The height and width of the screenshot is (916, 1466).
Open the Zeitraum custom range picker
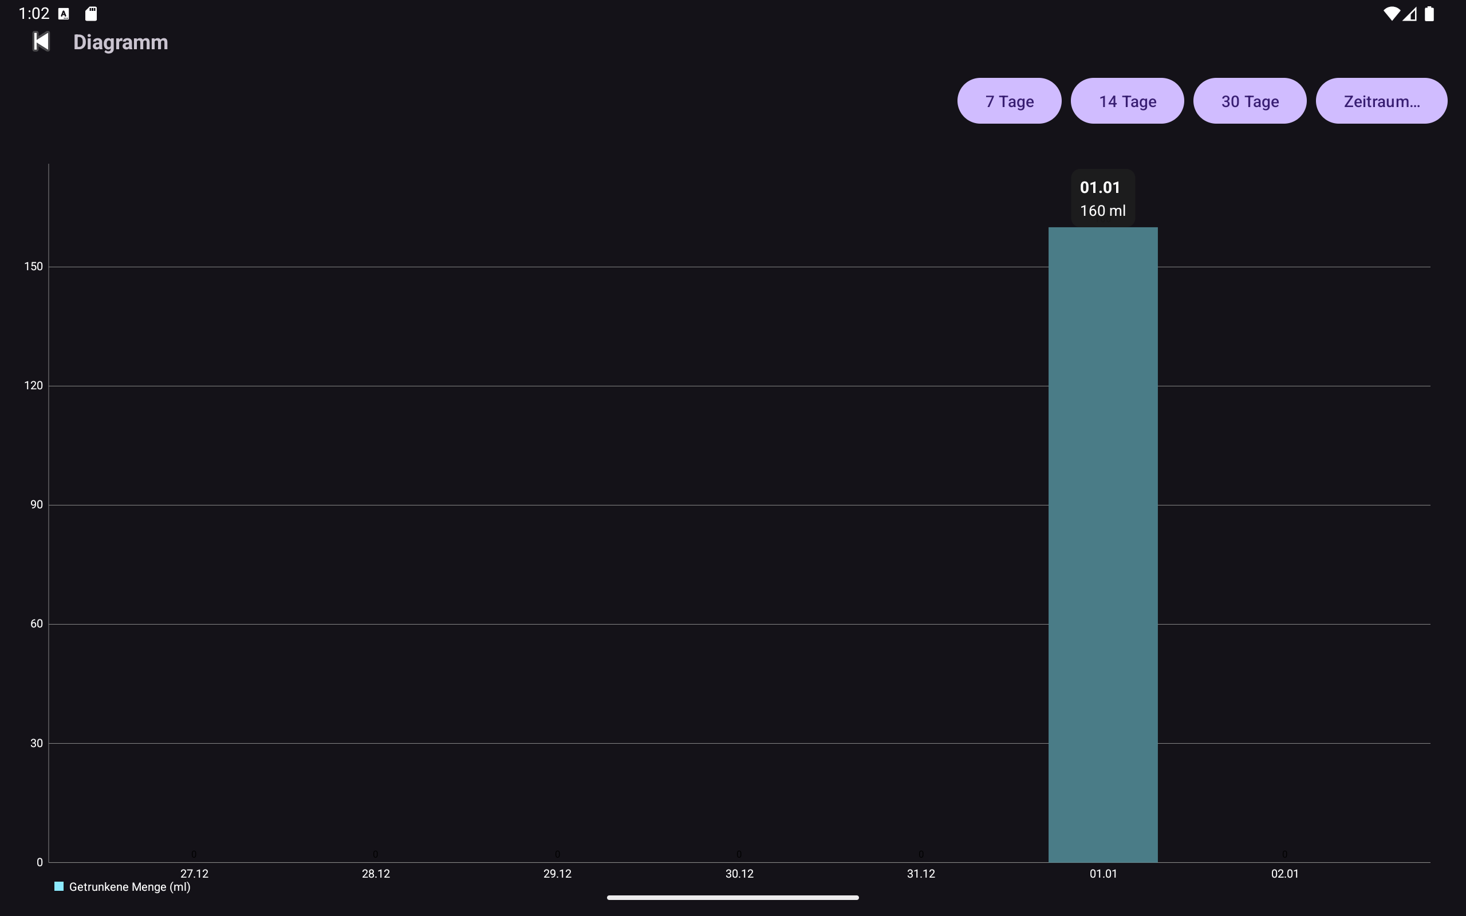click(x=1382, y=101)
